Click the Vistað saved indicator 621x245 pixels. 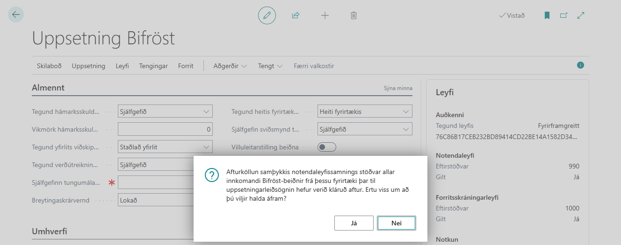(x=512, y=15)
